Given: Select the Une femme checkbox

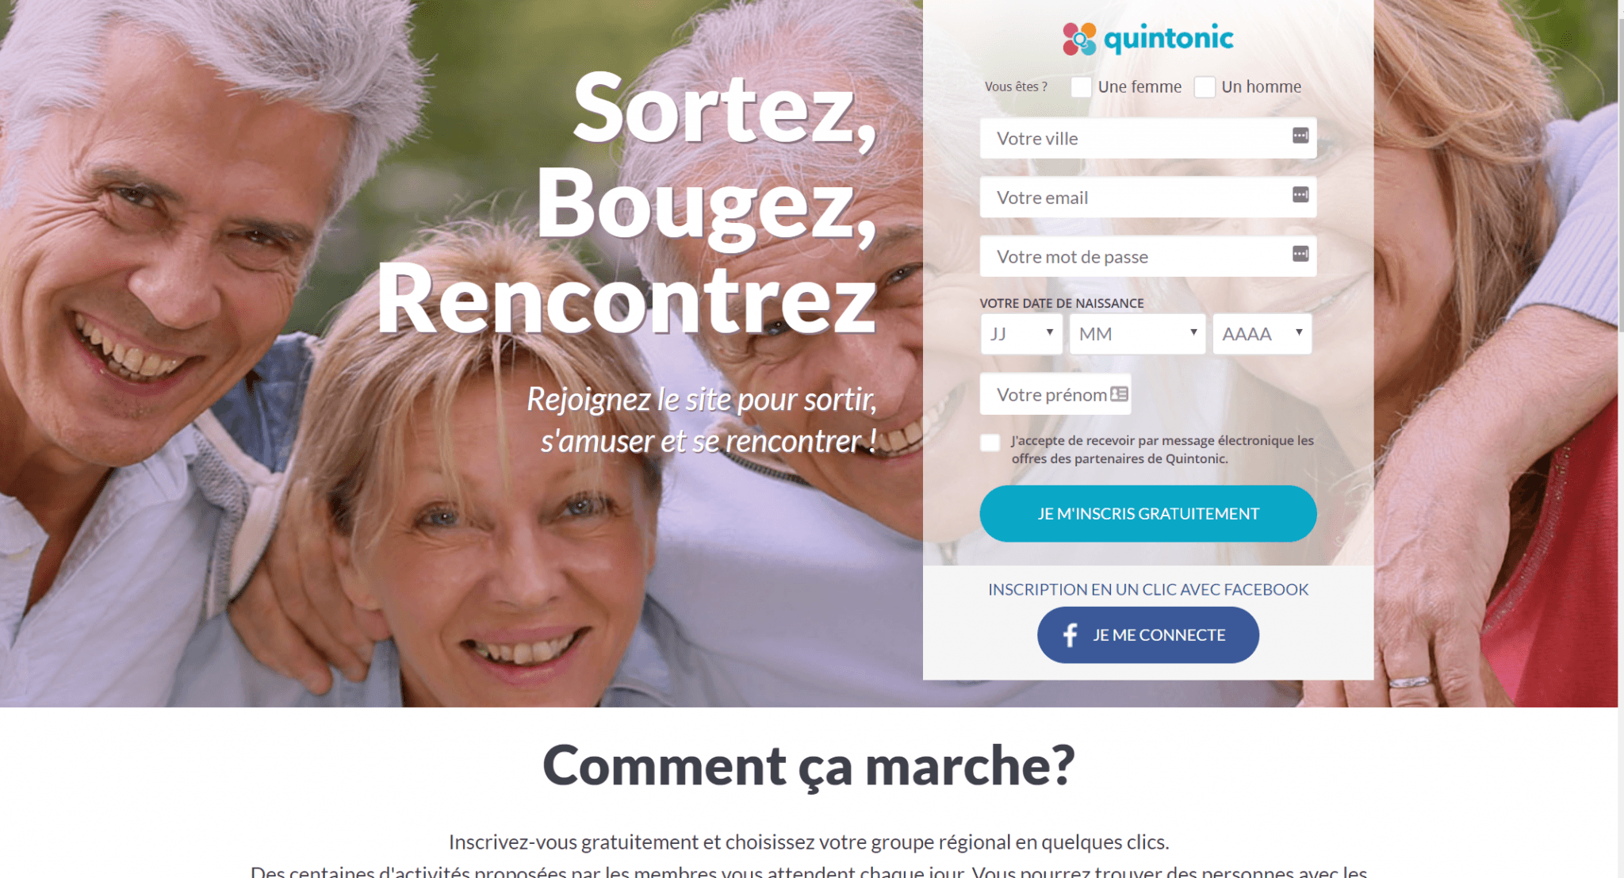Looking at the screenshot, I should 1081,87.
